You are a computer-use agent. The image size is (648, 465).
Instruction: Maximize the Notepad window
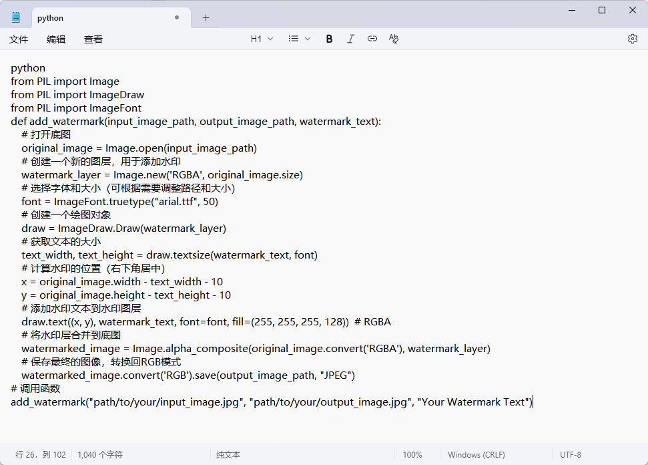602,10
